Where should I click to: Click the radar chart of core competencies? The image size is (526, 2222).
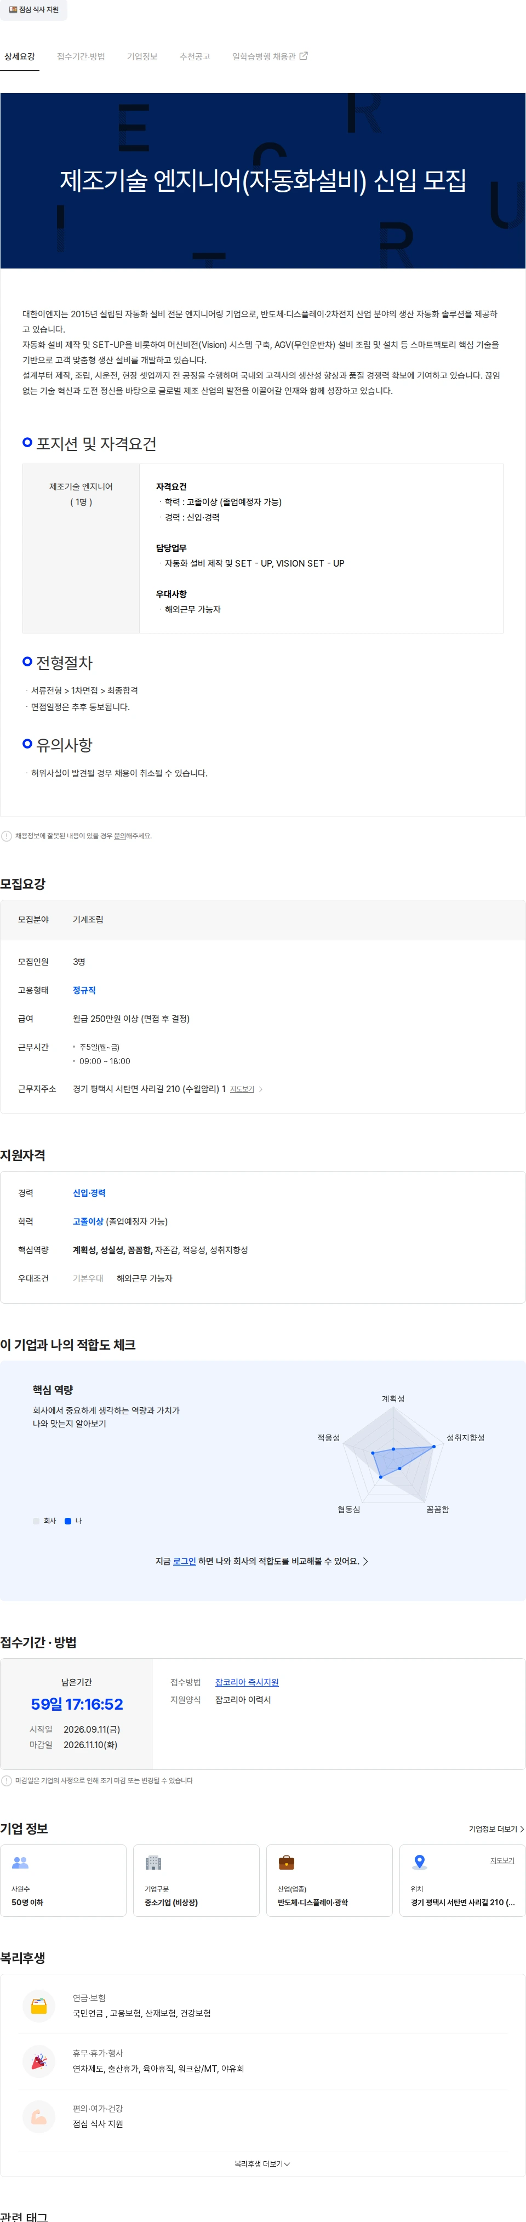[393, 1456]
